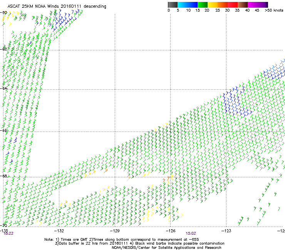Click the '-68' latitude axis label
The height and width of the screenshot is (250, 285).
point(3,176)
